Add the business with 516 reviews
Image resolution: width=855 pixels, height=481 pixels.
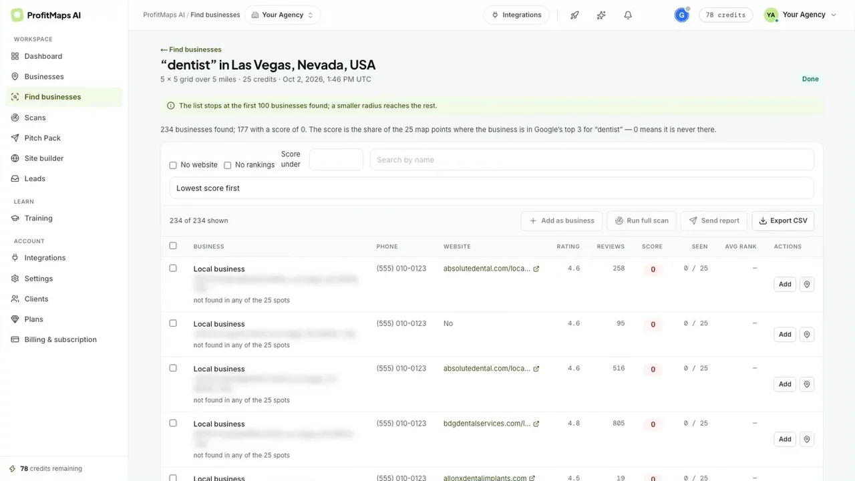785,384
